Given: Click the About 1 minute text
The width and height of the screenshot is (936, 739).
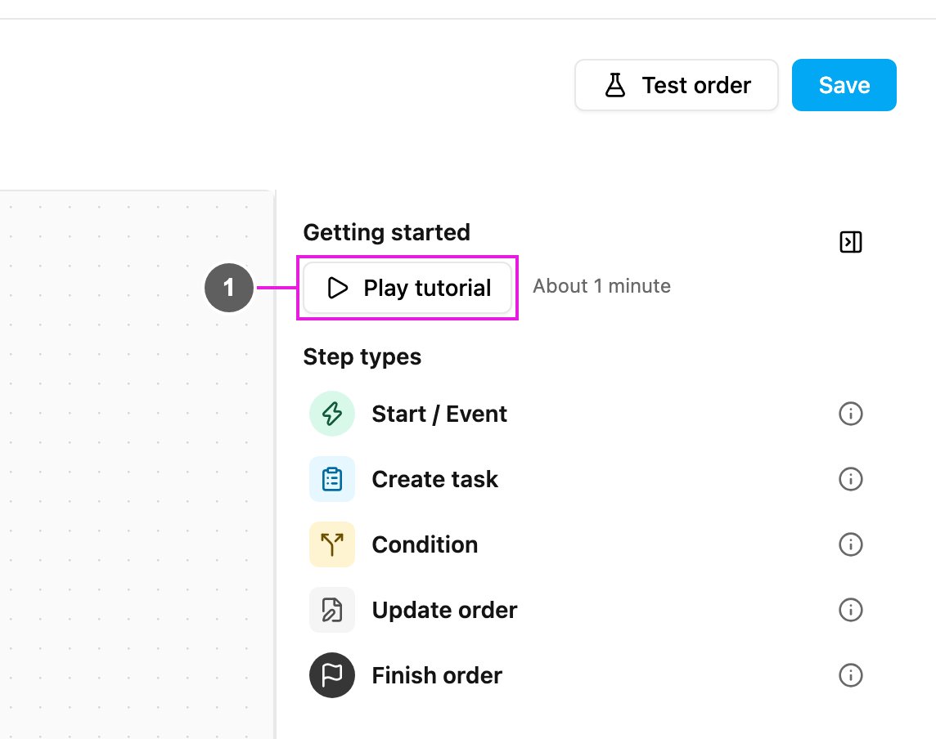Looking at the screenshot, I should (x=601, y=286).
